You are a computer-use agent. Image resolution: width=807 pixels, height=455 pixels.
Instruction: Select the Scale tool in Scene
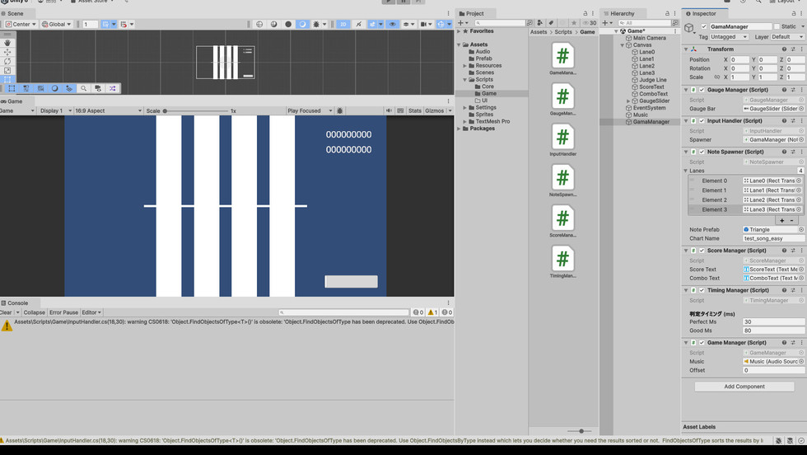[x=7, y=71]
